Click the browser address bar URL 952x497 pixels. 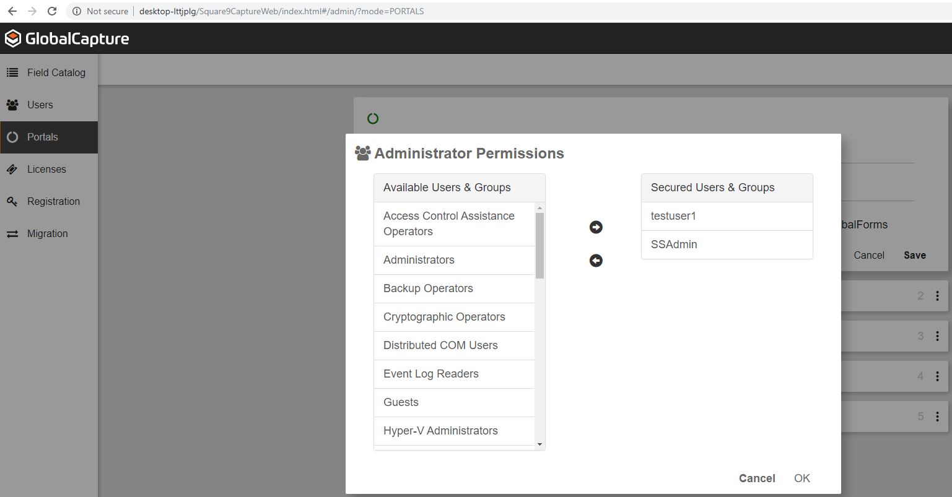pos(281,11)
